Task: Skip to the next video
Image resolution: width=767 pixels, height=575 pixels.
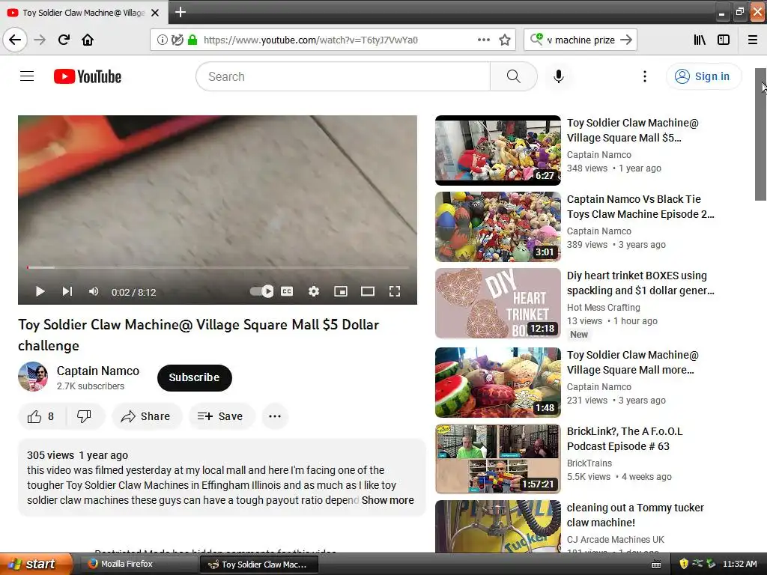Action: [x=67, y=291]
